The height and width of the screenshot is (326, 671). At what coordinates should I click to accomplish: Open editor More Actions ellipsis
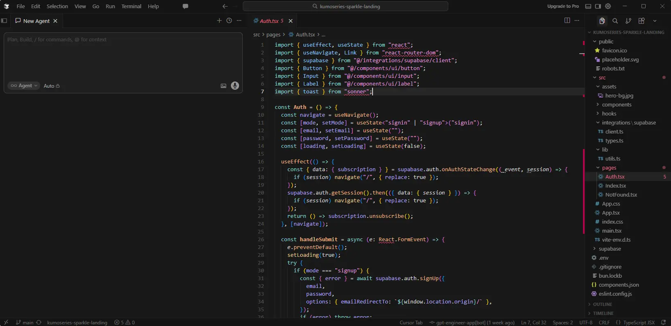pyautogui.click(x=577, y=20)
